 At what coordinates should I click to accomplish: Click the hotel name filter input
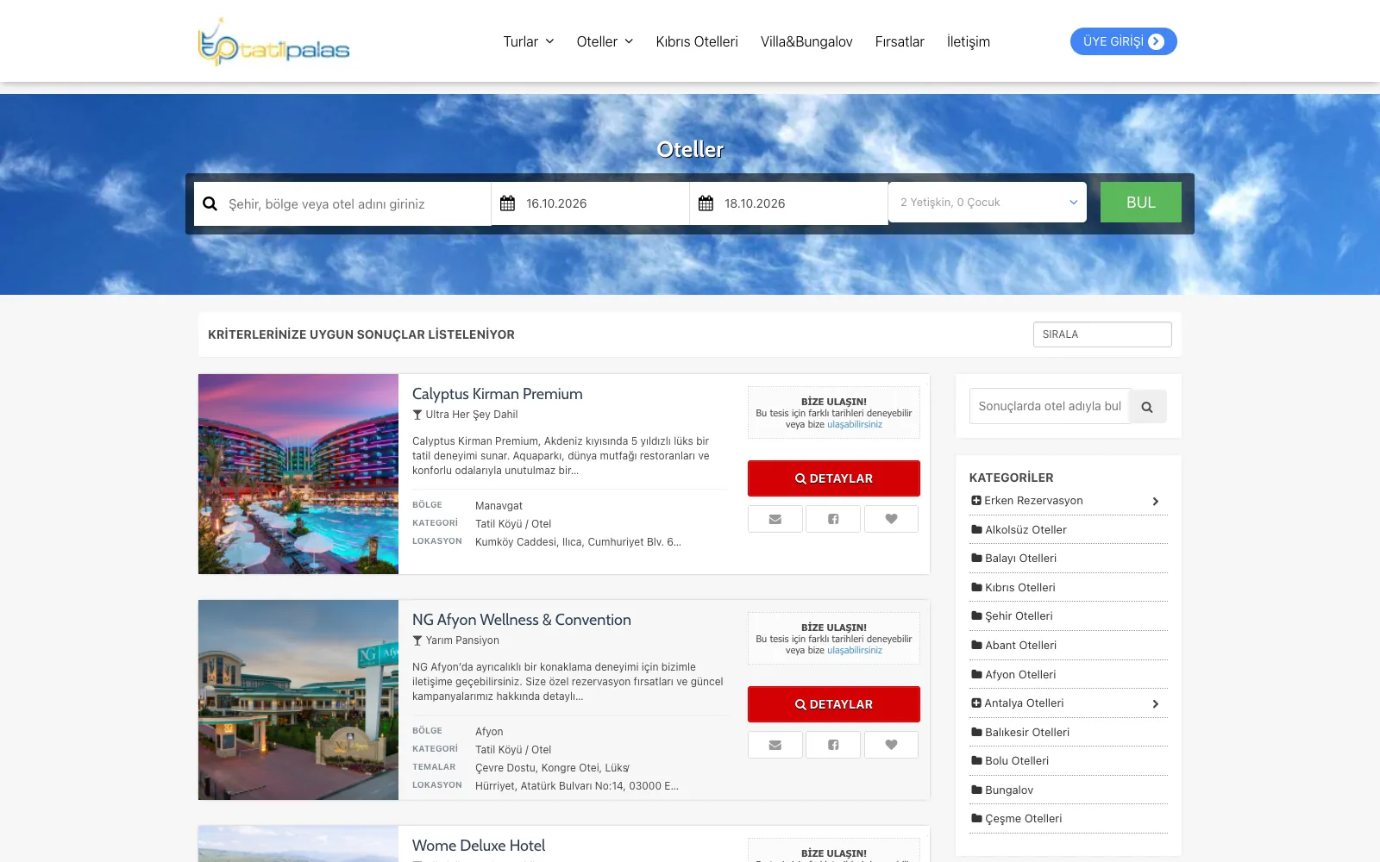(1050, 406)
